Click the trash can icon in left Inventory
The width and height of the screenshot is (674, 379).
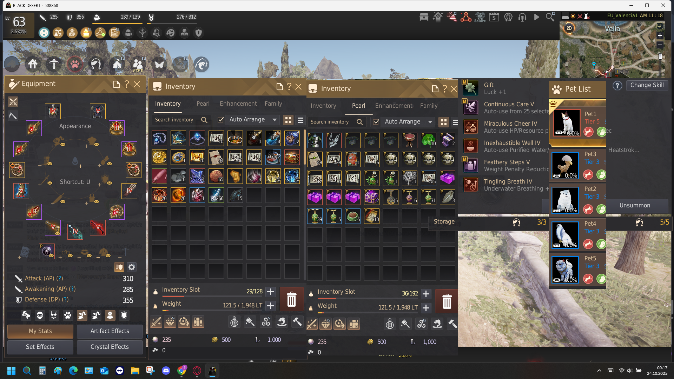291,299
